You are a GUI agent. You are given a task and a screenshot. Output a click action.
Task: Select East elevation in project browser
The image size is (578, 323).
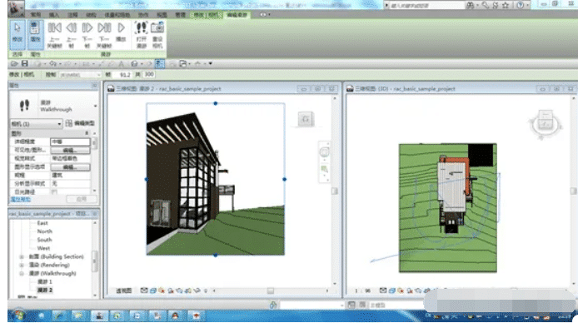point(42,223)
